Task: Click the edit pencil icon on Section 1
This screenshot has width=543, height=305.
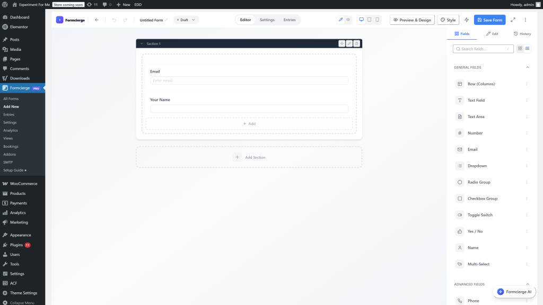Action: point(349,43)
